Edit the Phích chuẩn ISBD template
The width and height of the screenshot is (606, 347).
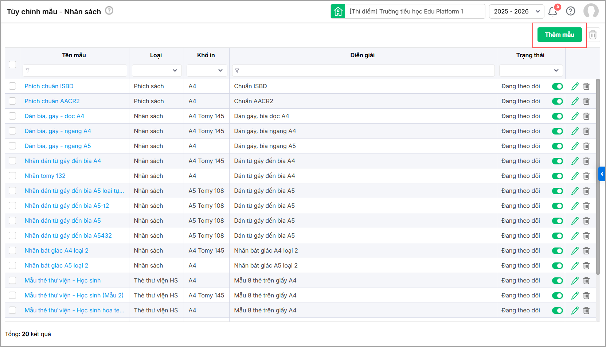point(575,86)
